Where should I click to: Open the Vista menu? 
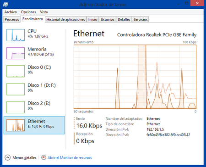[44, 12]
